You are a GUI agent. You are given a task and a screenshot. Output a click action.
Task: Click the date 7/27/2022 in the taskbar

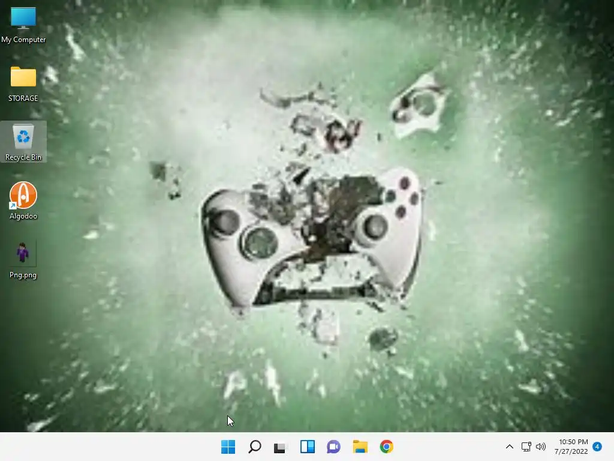pos(571,451)
